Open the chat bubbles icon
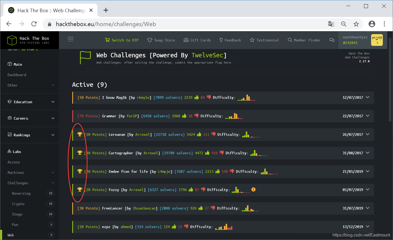Screen dimensions: 393x240 [x=332, y=40]
